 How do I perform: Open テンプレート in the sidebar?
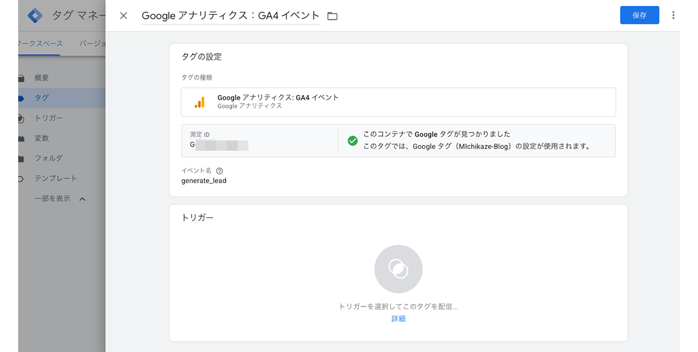[x=56, y=178]
